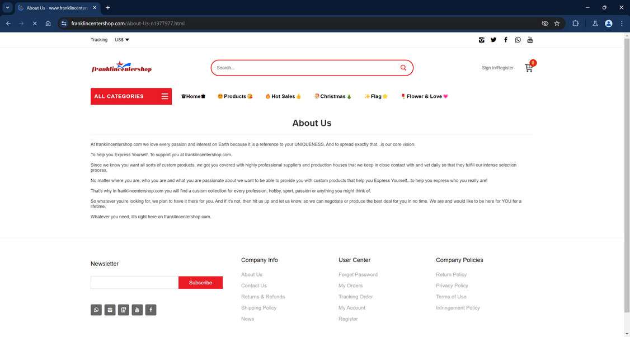The image size is (630, 337).
Task: Click footer Pinterest-style square icon
Action: pyautogui.click(x=123, y=310)
